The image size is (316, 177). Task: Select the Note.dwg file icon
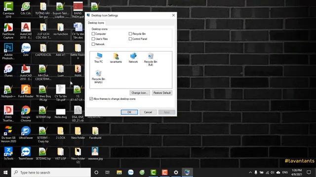pos(60,113)
